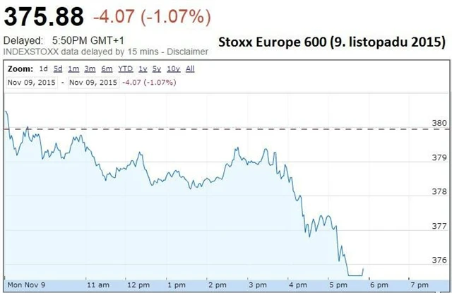Click the end date field
The height and width of the screenshot is (293, 452).
[x=91, y=83]
